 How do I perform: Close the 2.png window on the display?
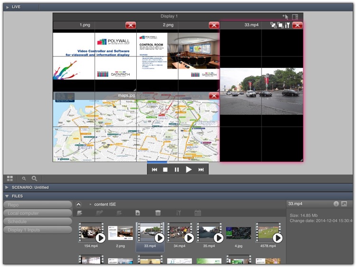pyautogui.click(x=214, y=25)
